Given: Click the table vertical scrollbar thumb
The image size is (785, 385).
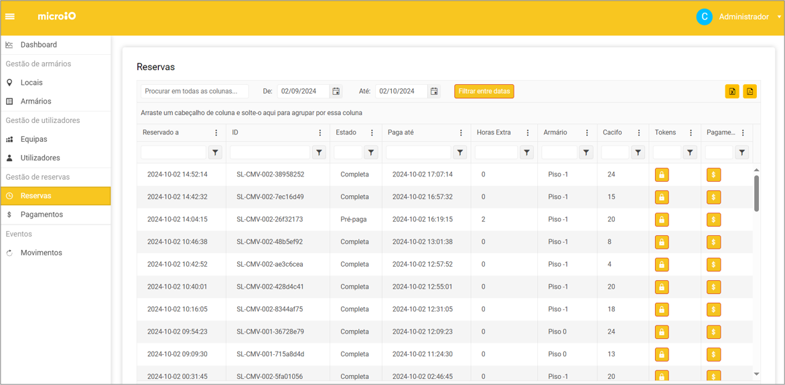Looking at the screenshot, I should 757,193.
